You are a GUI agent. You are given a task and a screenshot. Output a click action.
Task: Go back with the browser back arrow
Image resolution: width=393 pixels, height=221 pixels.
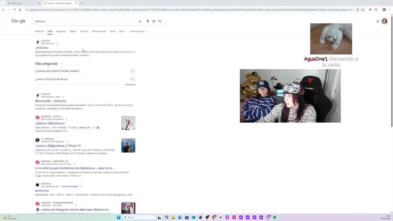[3, 10]
